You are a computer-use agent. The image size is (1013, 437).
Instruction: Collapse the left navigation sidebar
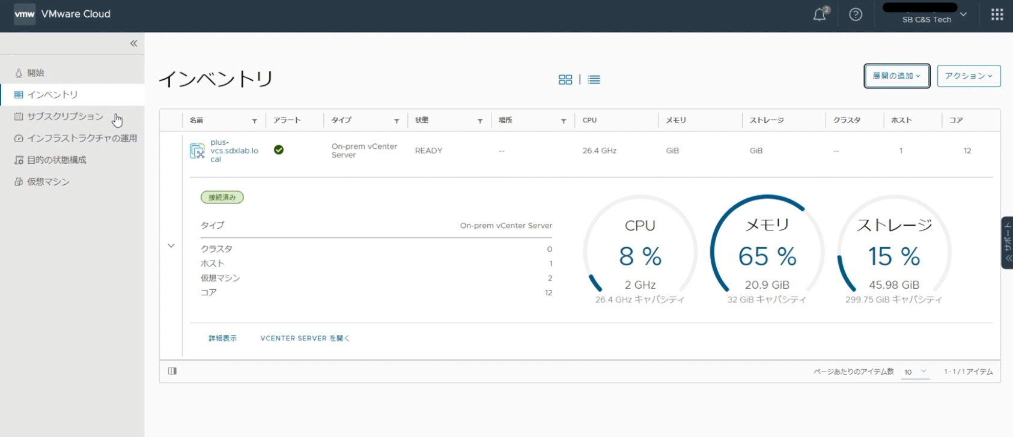click(133, 43)
